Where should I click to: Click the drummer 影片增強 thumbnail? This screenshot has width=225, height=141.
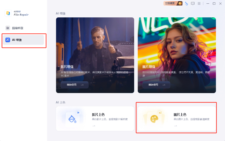[x=95, y=55]
